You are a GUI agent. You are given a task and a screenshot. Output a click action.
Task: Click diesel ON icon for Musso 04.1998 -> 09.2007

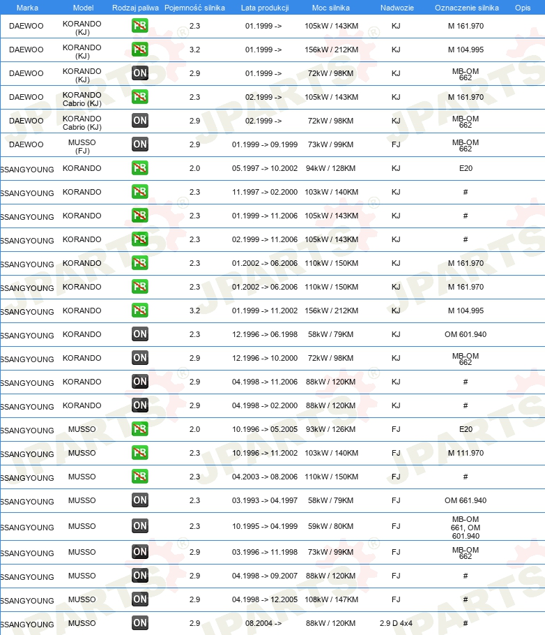140,576
